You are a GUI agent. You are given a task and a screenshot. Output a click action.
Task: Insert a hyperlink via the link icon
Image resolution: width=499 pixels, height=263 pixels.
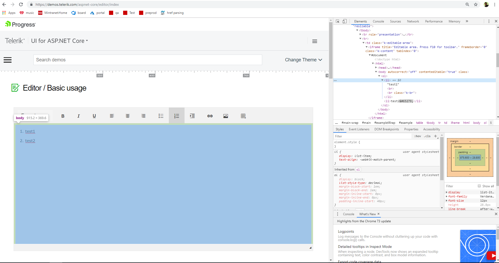[x=210, y=116]
